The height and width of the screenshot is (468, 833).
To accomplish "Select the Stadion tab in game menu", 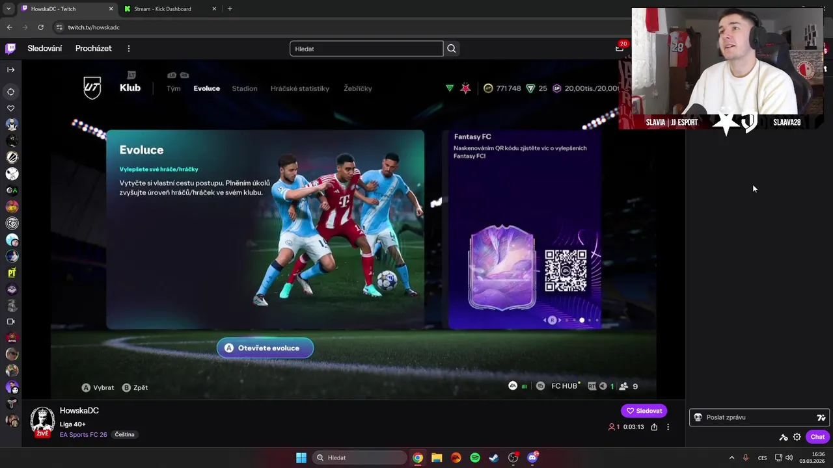I will click(245, 88).
